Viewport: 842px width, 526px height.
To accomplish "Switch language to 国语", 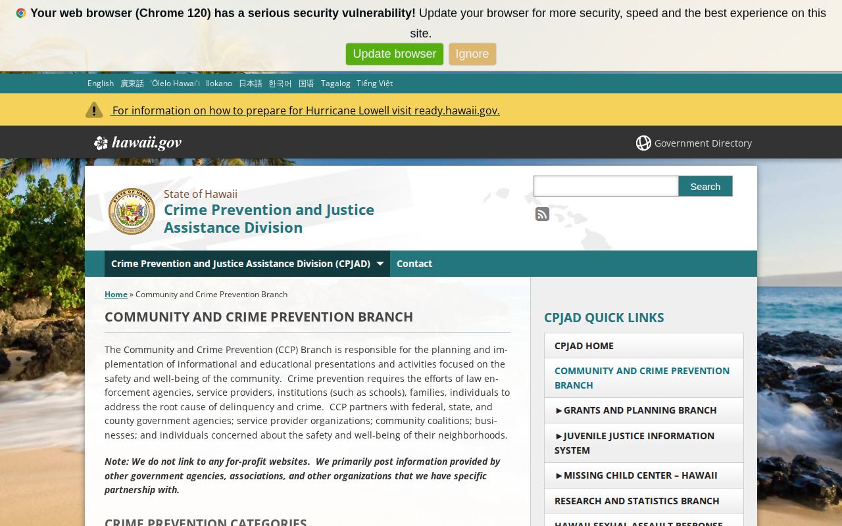I will (x=307, y=83).
